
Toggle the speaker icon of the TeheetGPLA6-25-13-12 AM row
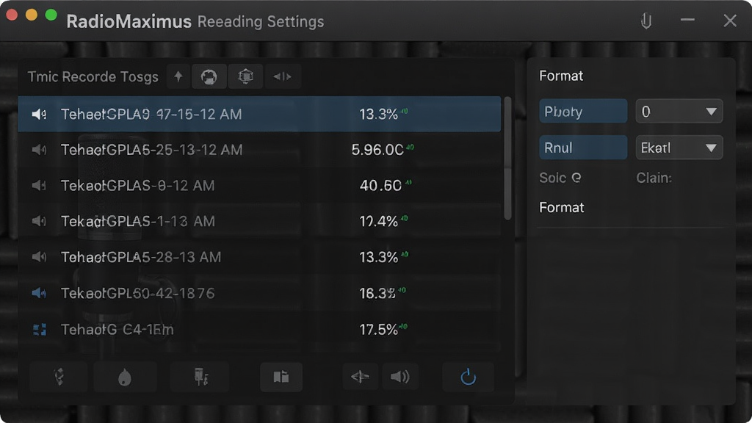point(39,150)
